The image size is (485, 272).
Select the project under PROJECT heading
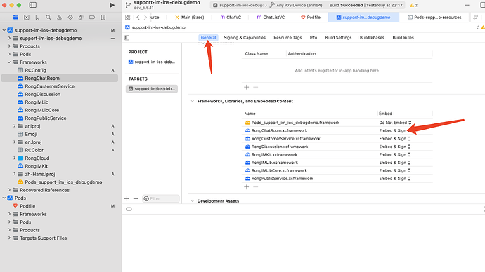coord(152,62)
